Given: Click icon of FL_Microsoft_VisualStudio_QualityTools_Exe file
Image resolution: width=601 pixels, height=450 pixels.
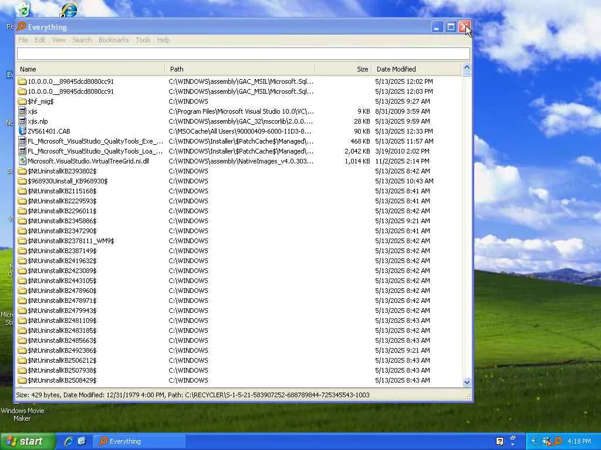Looking at the screenshot, I should point(22,141).
